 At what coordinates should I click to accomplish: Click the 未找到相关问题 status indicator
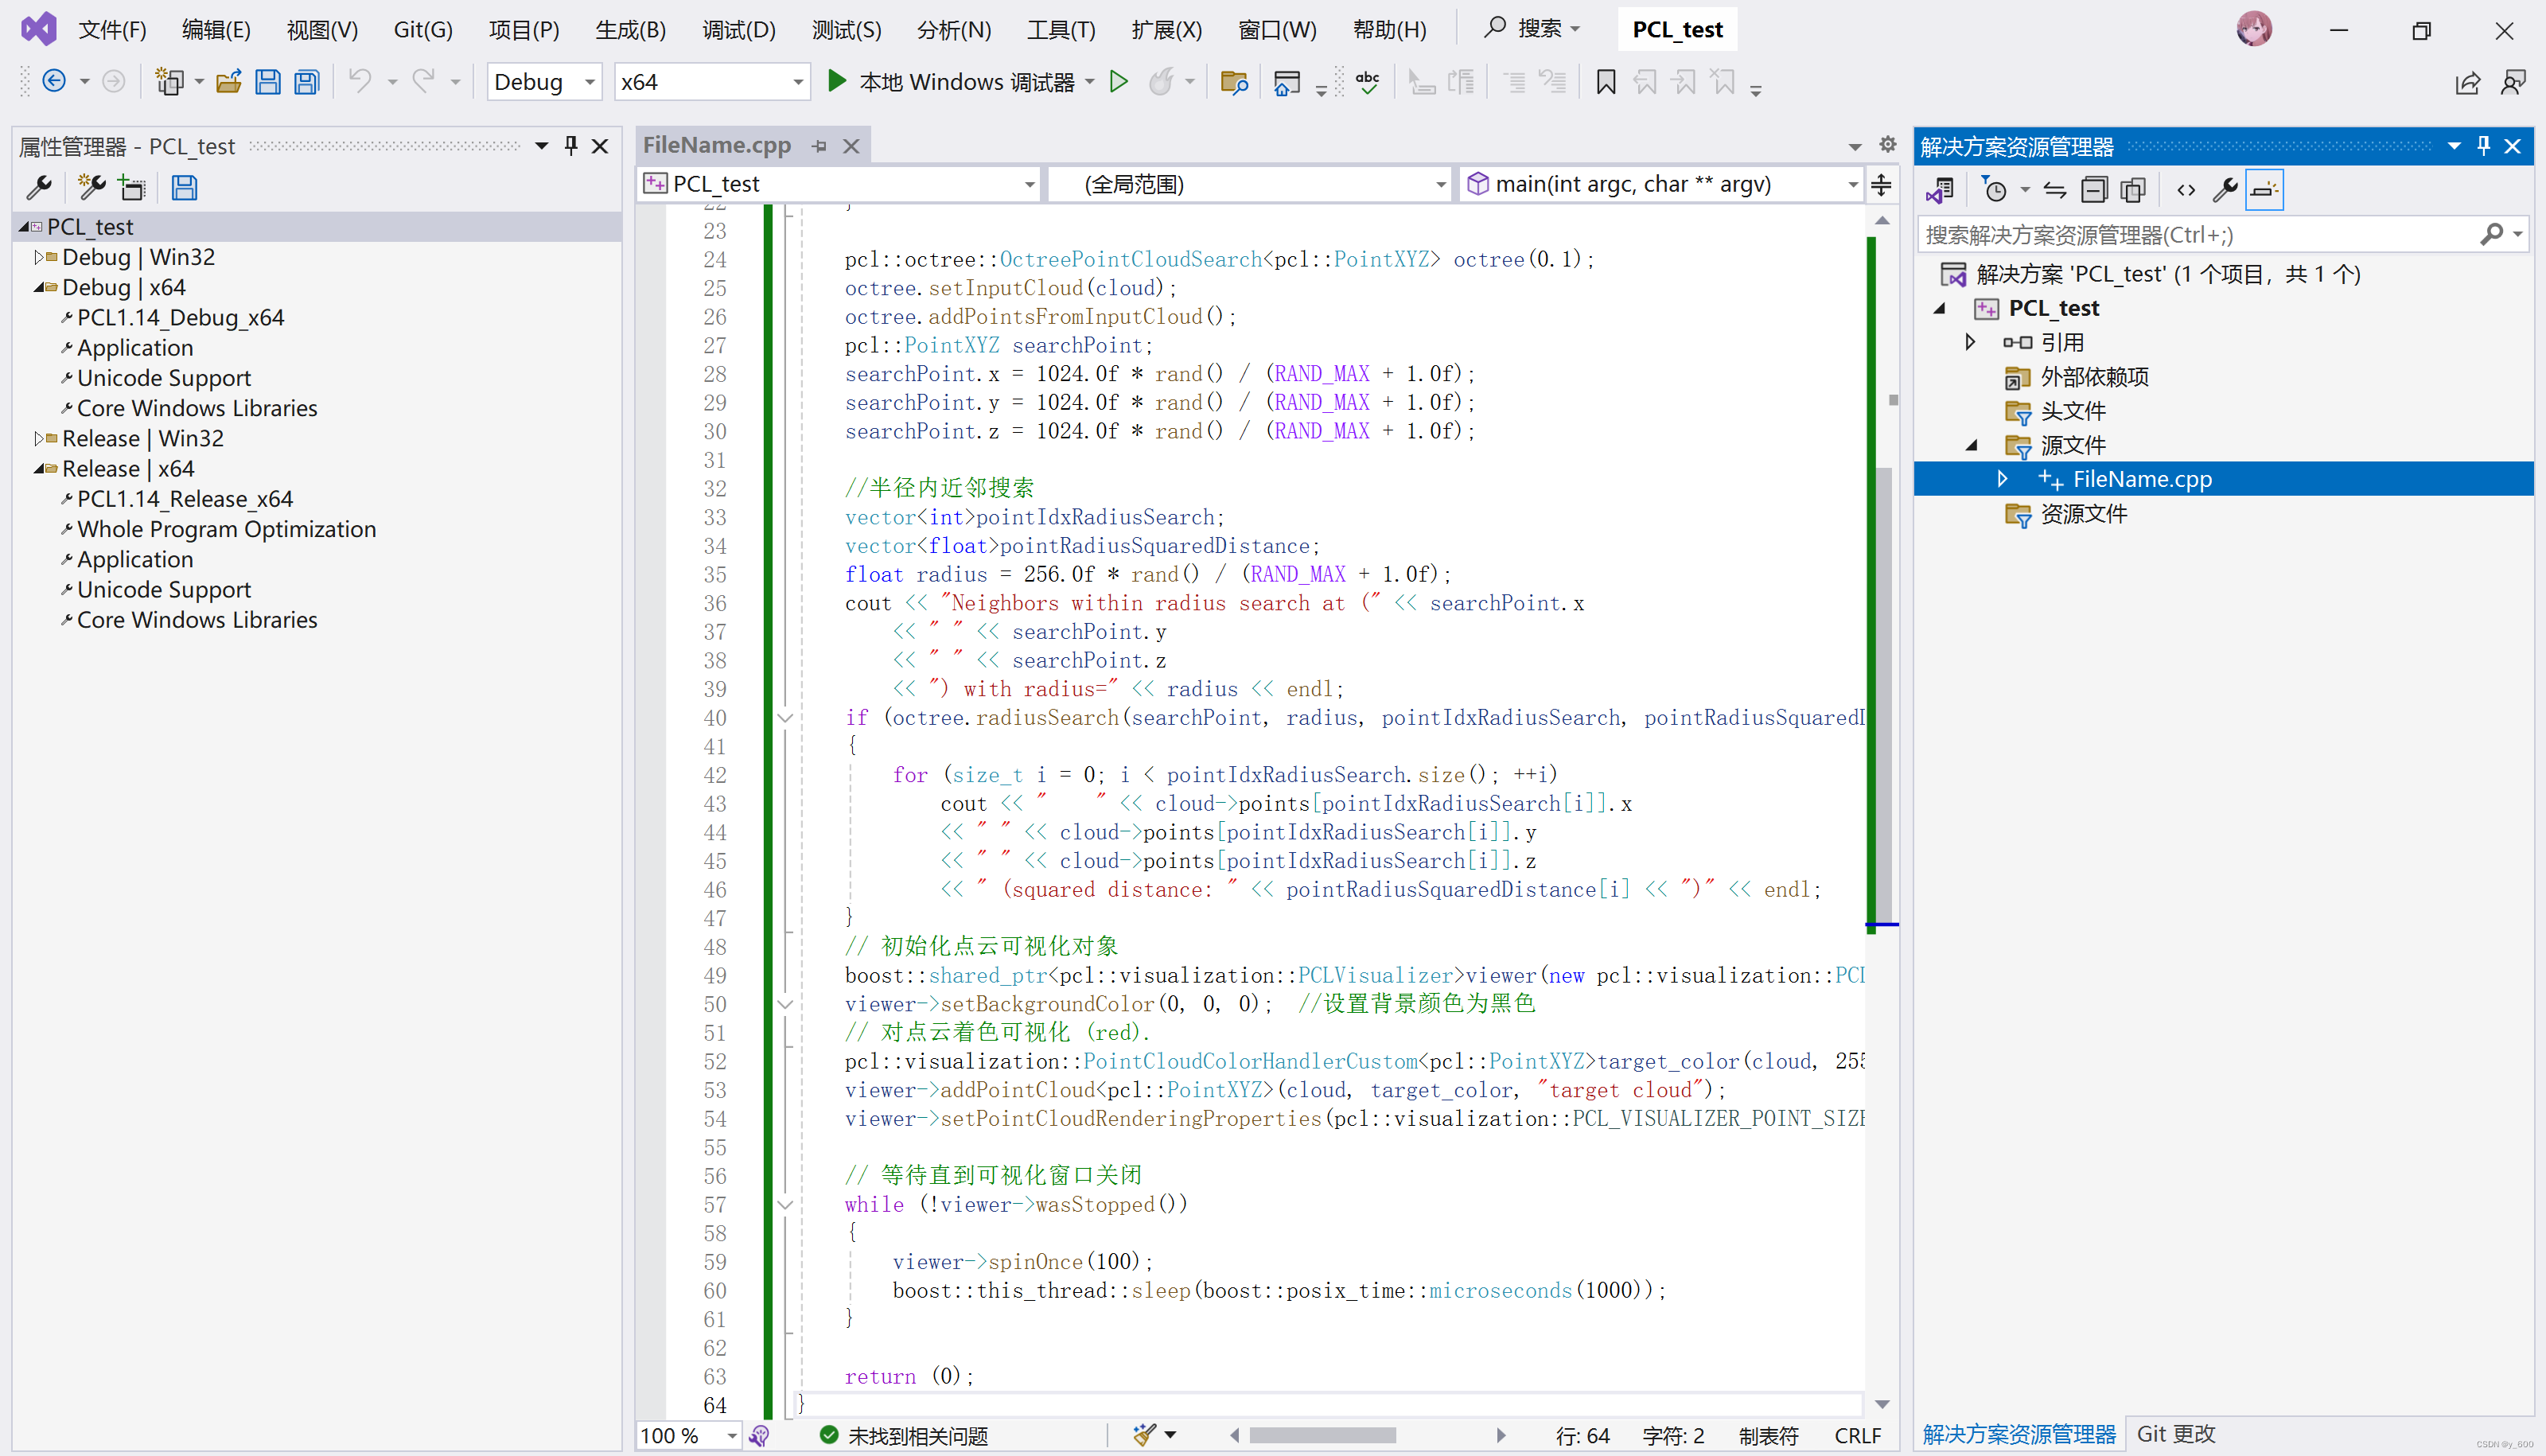pyautogui.click(x=904, y=1435)
